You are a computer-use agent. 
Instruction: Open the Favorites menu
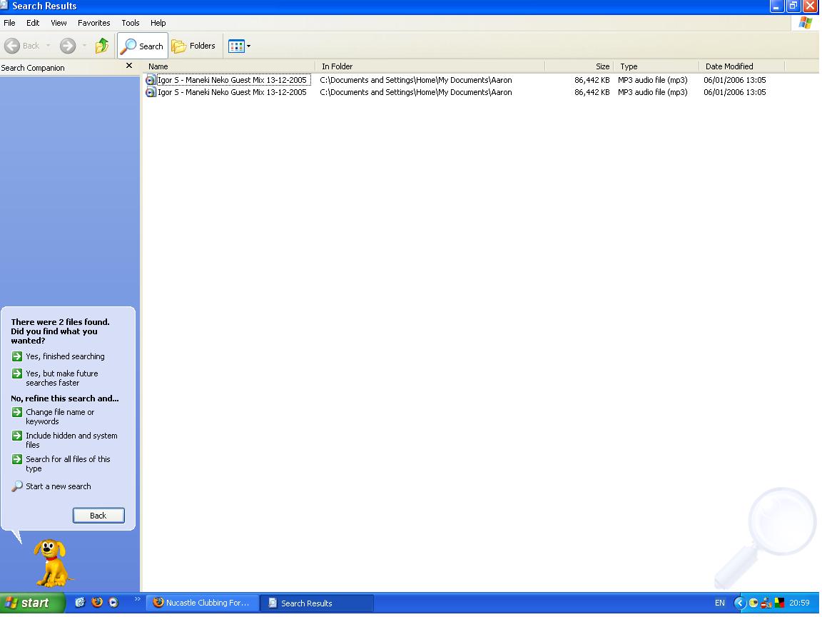(x=93, y=23)
